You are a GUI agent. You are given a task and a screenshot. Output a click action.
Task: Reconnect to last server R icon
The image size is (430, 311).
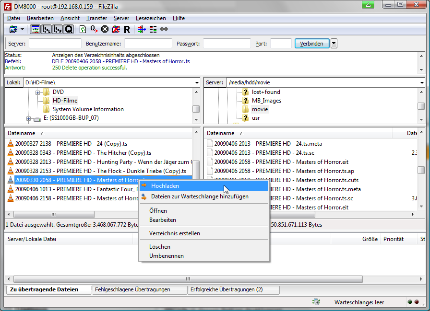127,29
